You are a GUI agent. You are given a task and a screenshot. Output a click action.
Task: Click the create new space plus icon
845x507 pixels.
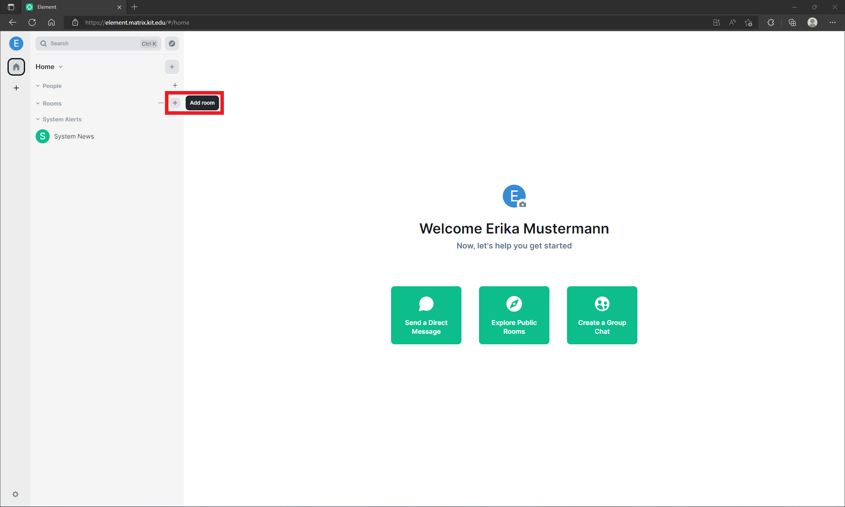[x=16, y=88]
